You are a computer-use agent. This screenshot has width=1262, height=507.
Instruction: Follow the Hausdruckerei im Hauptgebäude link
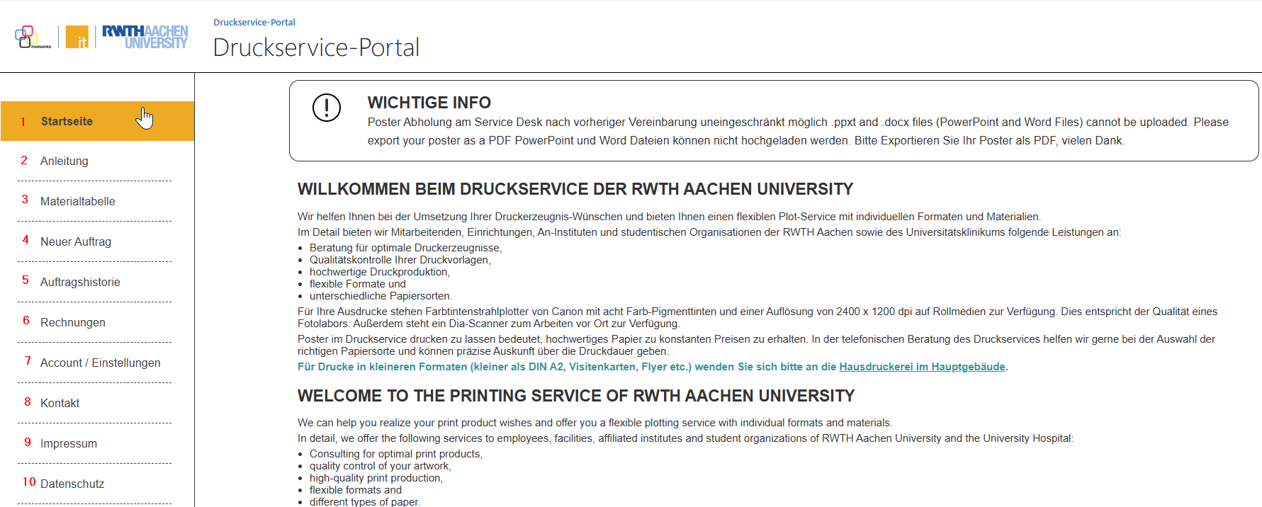922,367
